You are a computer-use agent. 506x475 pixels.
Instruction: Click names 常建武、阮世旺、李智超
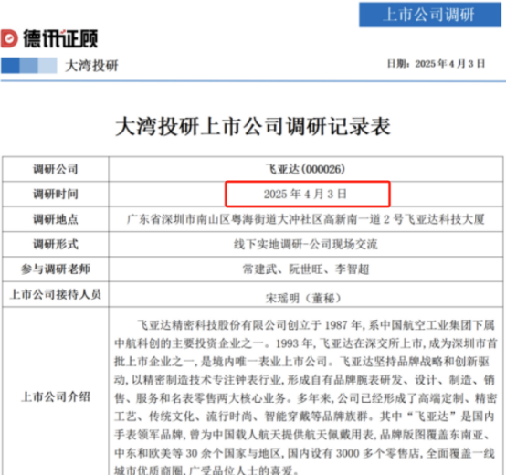click(x=305, y=269)
